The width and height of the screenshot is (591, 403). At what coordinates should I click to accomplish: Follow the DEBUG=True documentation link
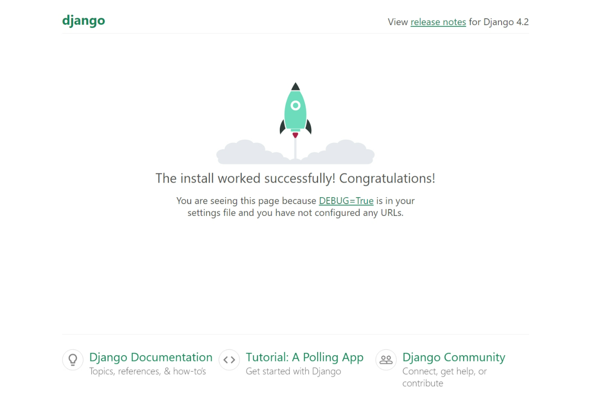click(346, 201)
